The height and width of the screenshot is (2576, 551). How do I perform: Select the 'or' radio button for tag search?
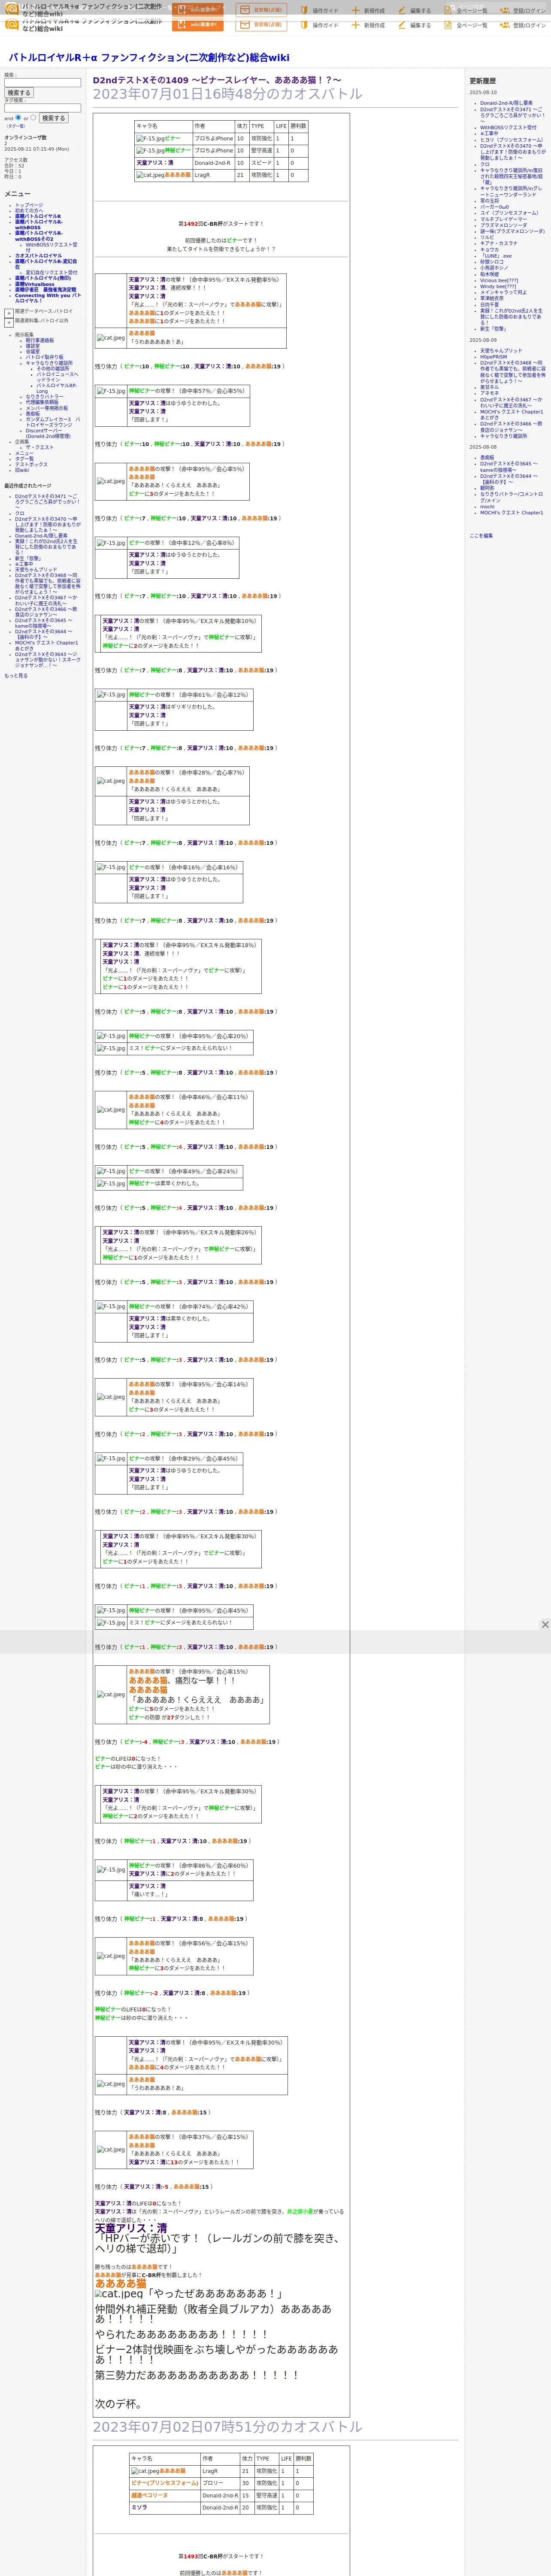point(33,117)
